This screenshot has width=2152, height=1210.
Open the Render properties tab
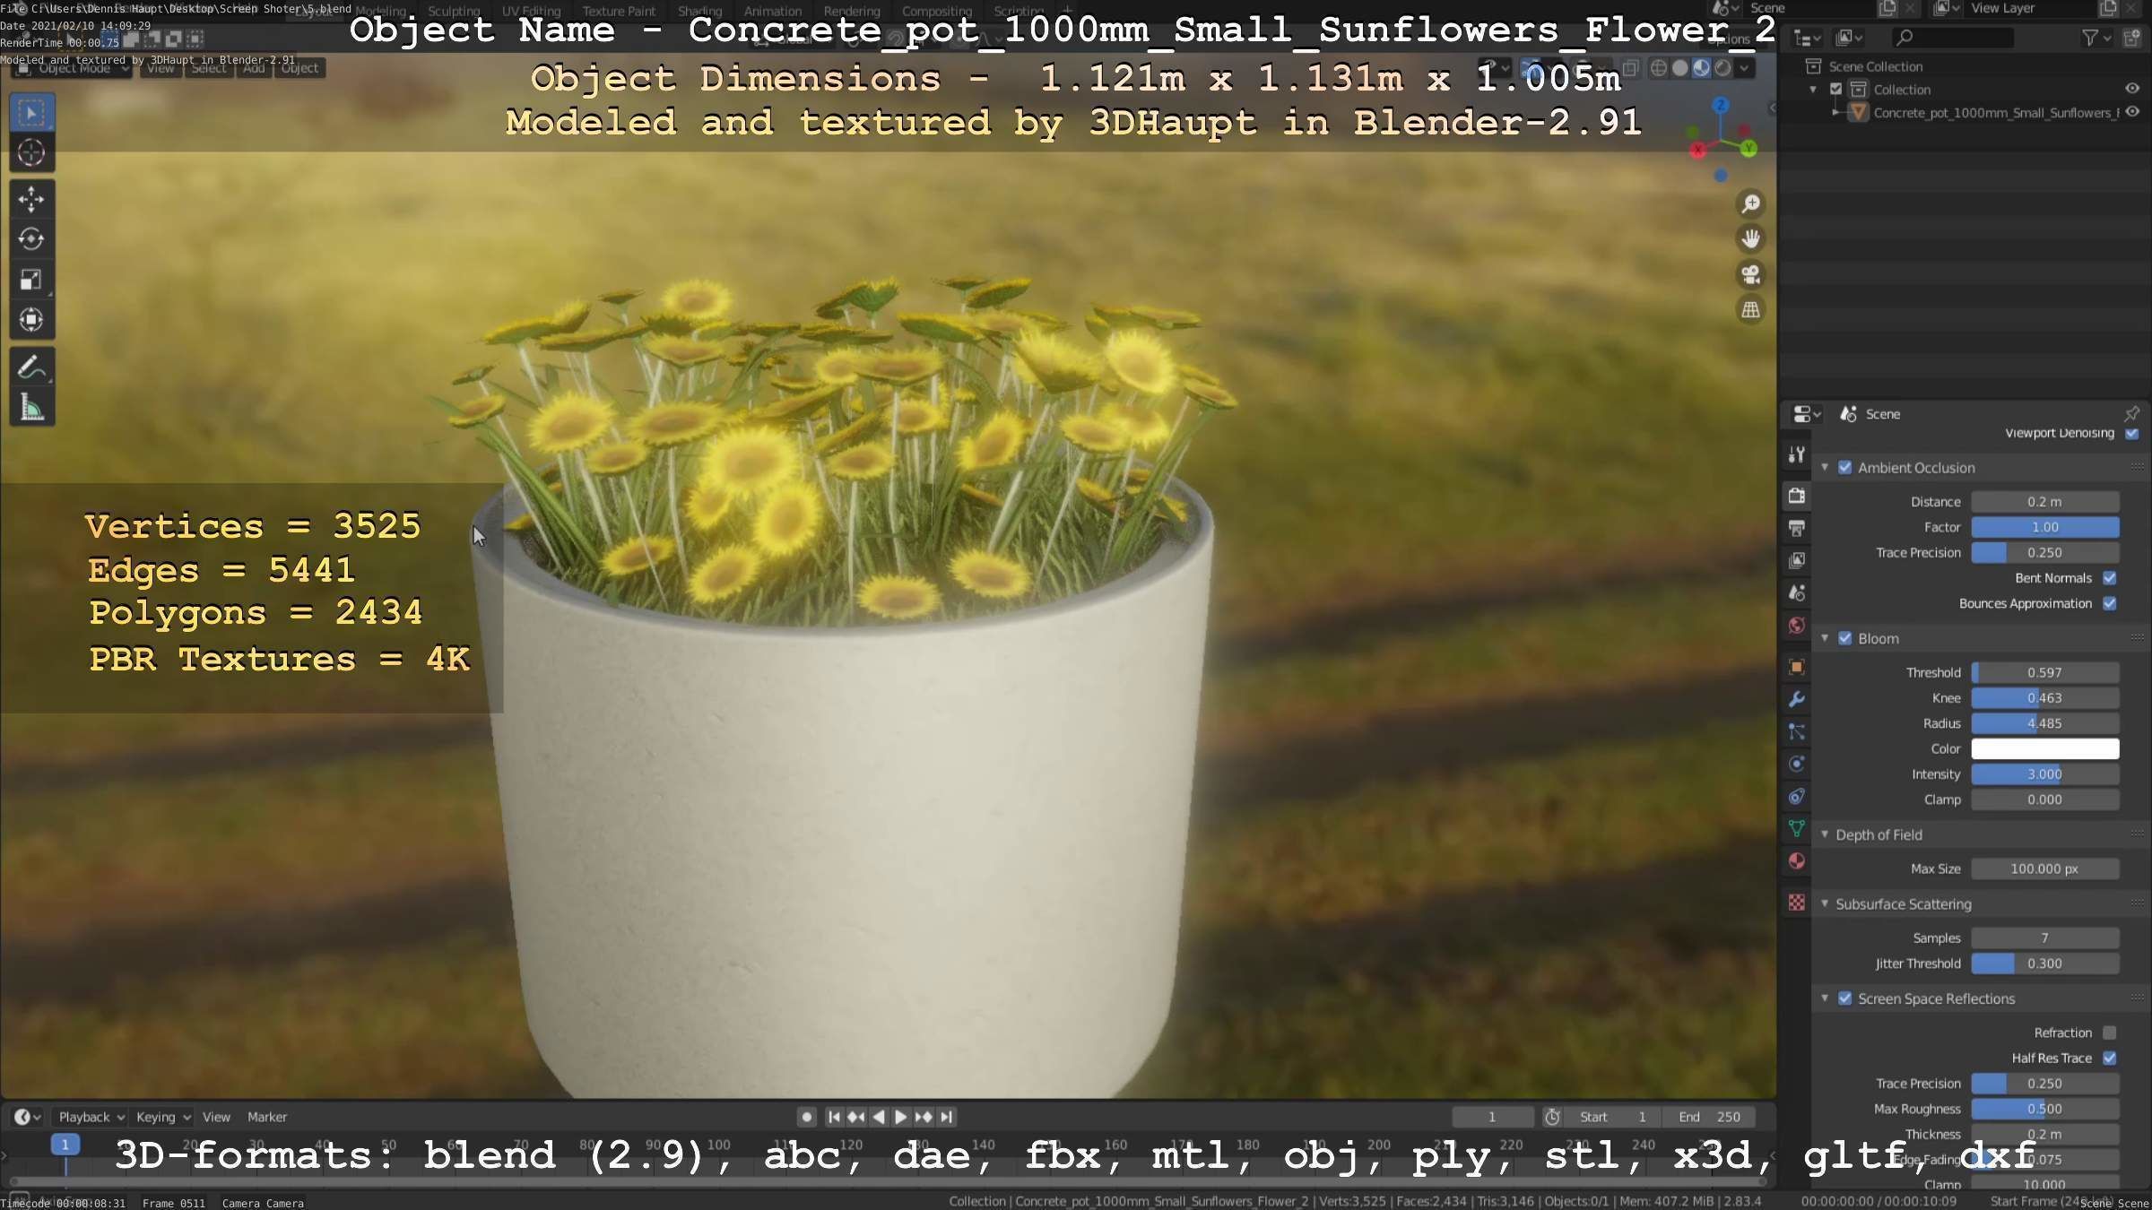(1796, 495)
